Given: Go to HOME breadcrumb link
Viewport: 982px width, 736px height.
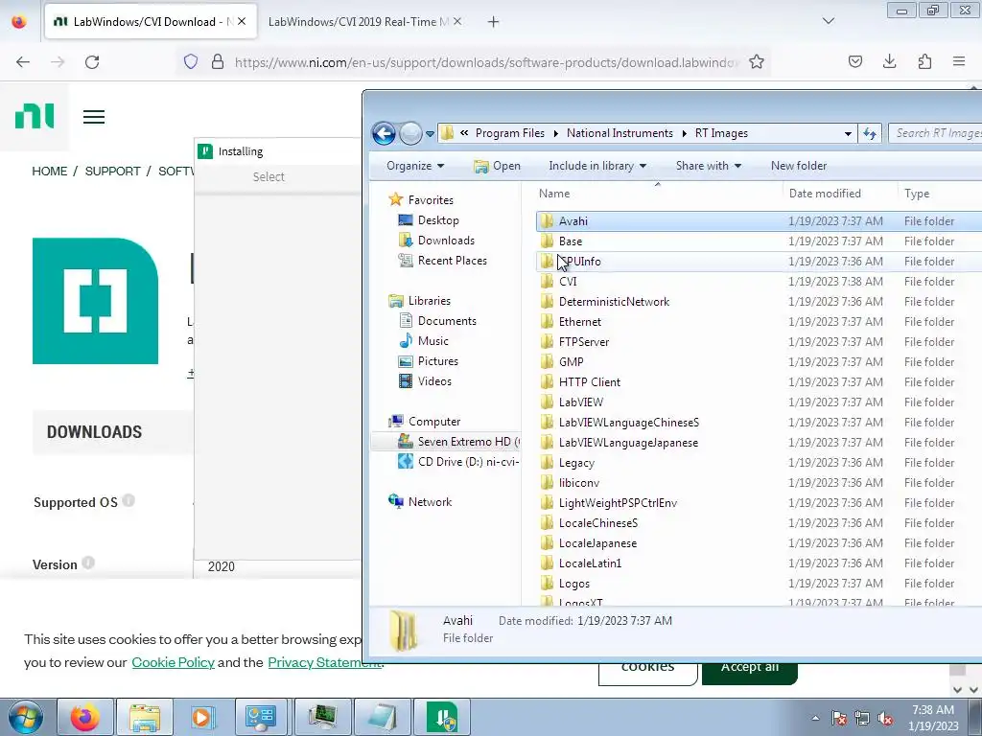Looking at the screenshot, I should (50, 172).
